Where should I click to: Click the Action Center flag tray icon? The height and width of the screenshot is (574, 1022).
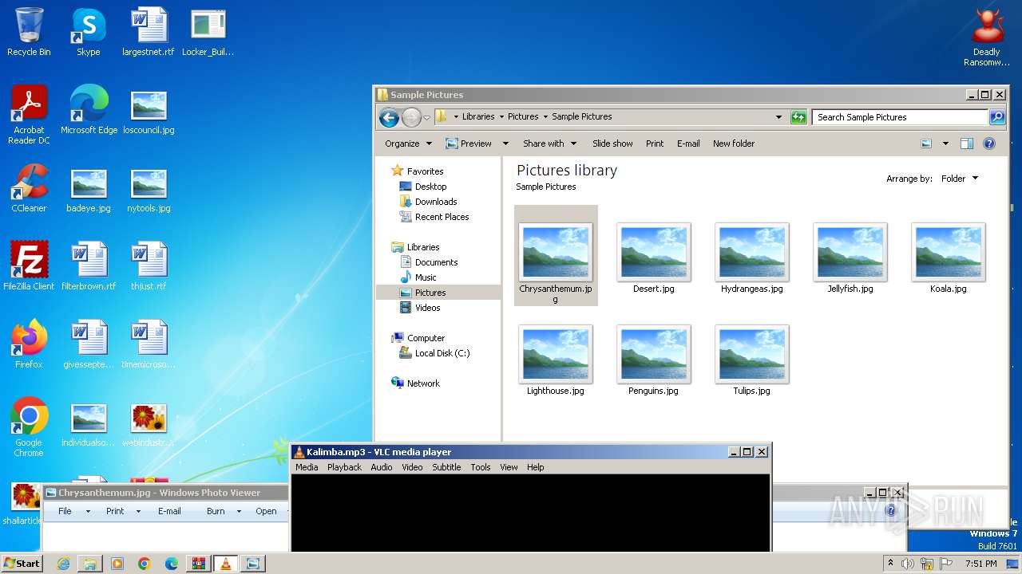[946, 564]
